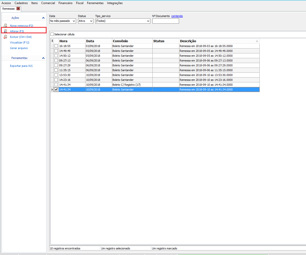Image resolution: width=306 pixels, height=255 pixels.
Task: Check the row with time 09:27:13
Action: (56, 61)
